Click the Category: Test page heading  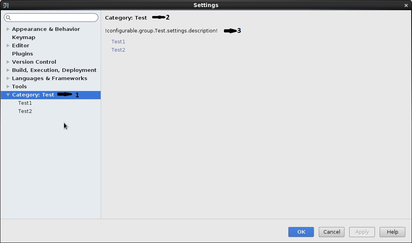coord(126,18)
